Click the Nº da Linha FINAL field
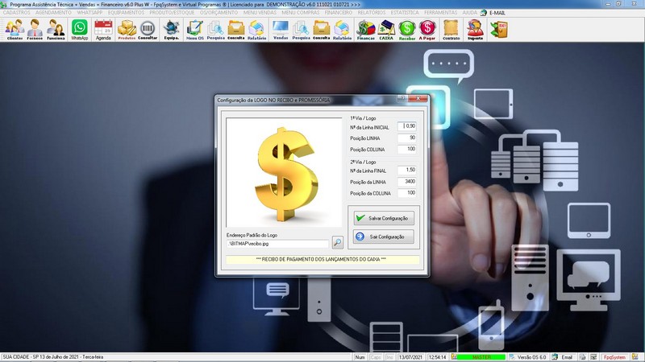 coord(407,170)
